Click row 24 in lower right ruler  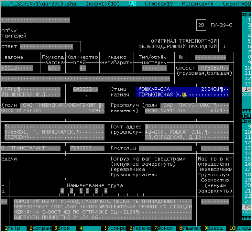click(x=246, y=206)
